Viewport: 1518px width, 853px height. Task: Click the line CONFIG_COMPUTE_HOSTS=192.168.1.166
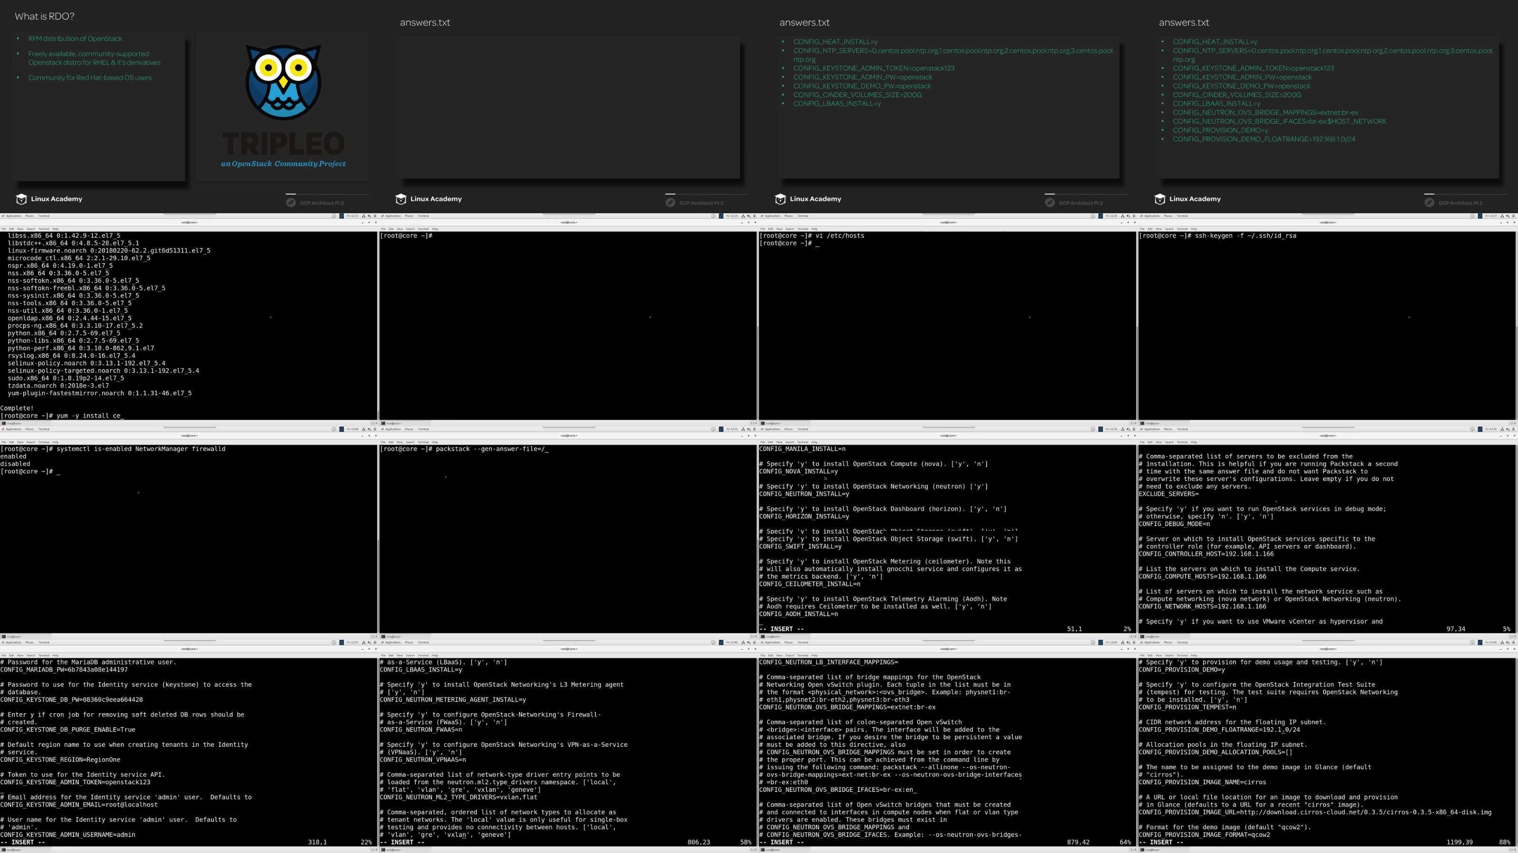coord(1202,577)
